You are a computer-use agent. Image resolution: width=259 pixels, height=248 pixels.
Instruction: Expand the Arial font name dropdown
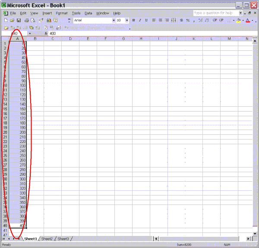click(x=114, y=20)
